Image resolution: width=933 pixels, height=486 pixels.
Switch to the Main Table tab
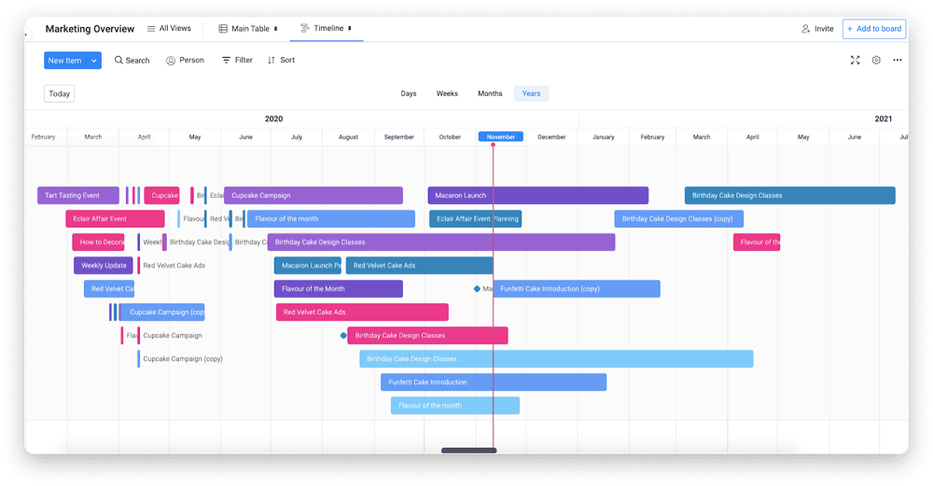click(248, 29)
